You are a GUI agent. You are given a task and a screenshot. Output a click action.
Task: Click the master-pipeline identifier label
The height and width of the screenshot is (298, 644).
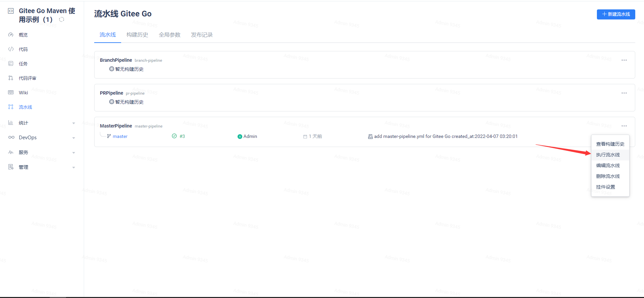149,126
